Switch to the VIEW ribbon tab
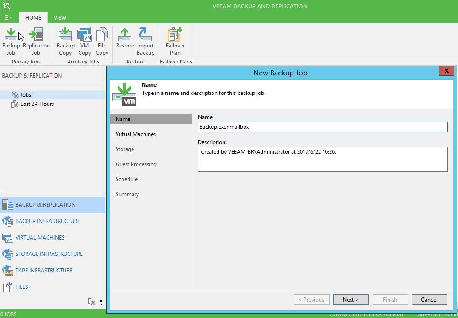This screenshot has height=318, width=458. (x=60, y=17)
